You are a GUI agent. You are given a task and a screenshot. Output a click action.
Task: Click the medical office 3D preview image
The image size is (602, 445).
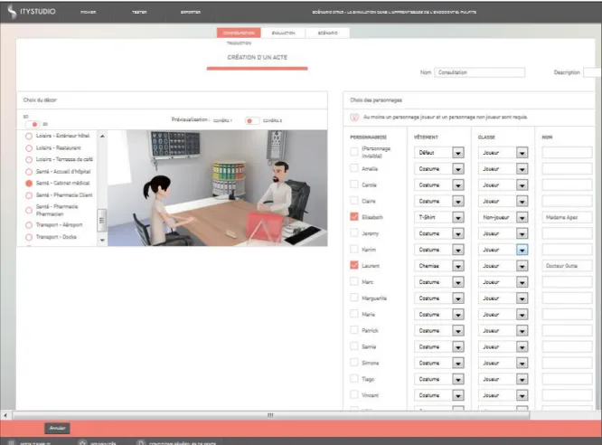coord(217,188)
